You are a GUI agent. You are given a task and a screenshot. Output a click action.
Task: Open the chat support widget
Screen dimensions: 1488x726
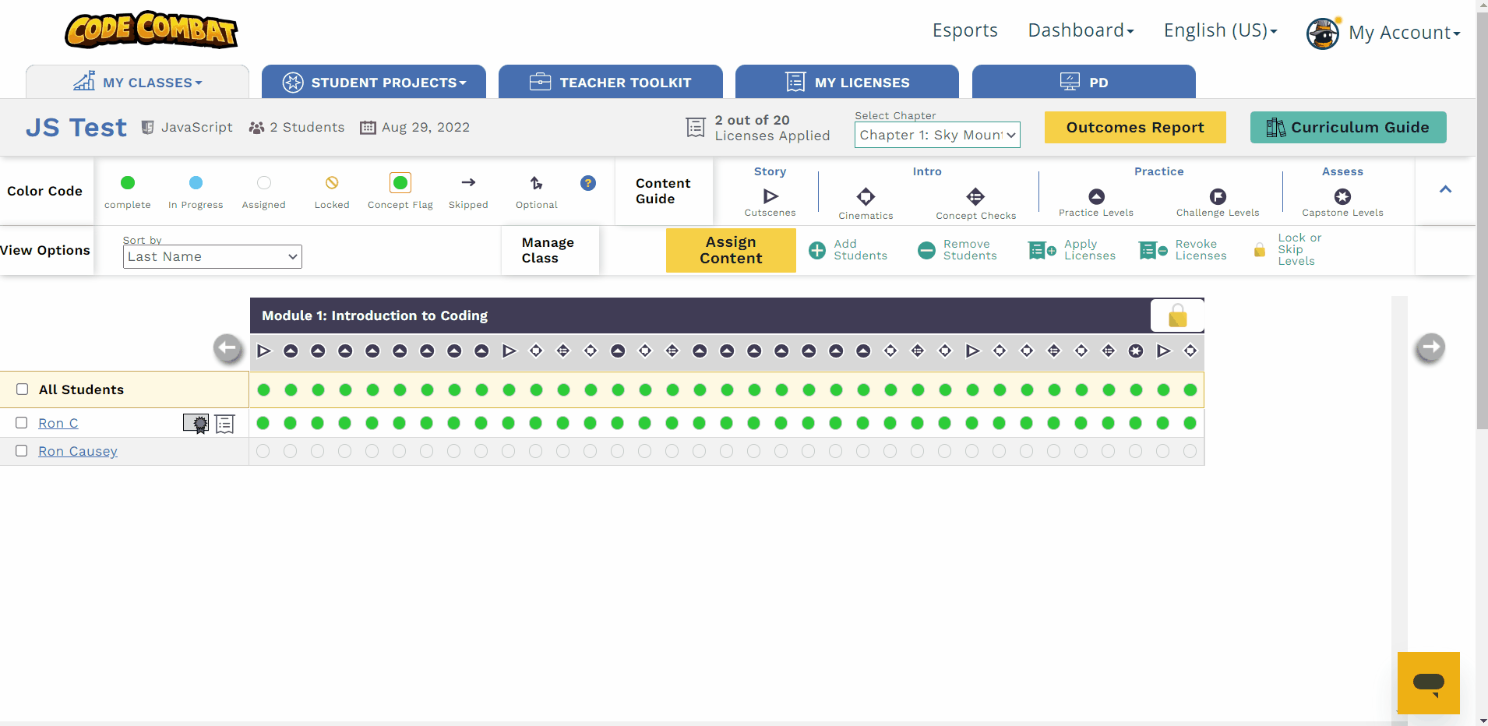1428,683
